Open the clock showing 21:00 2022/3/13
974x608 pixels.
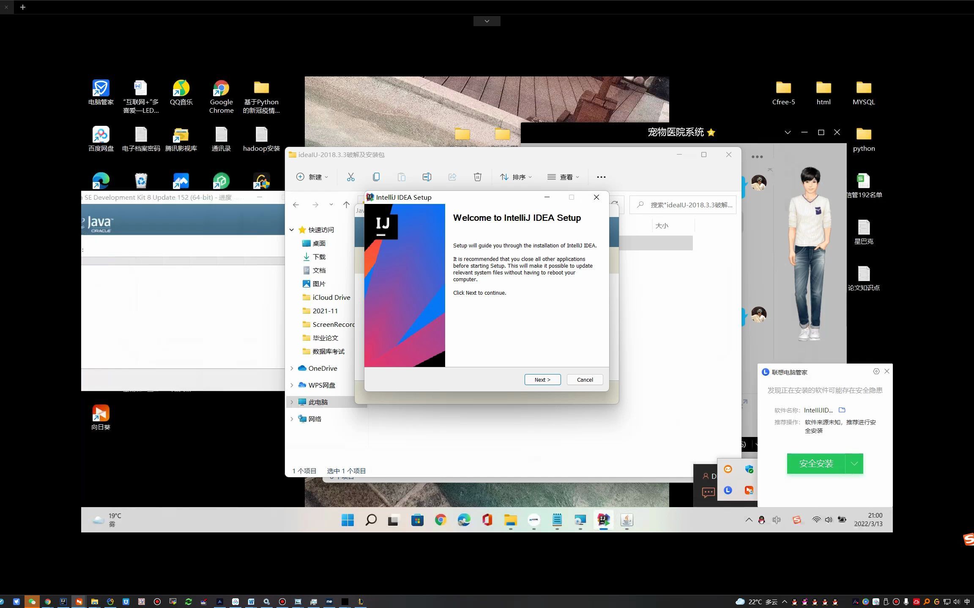(868, 520)
